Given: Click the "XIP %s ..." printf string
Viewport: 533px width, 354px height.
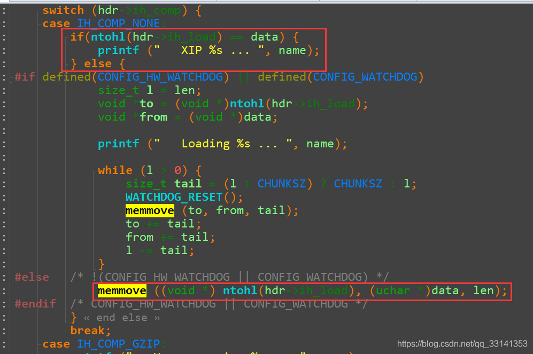Looking at the screenshot, I should tap(208, 50).
